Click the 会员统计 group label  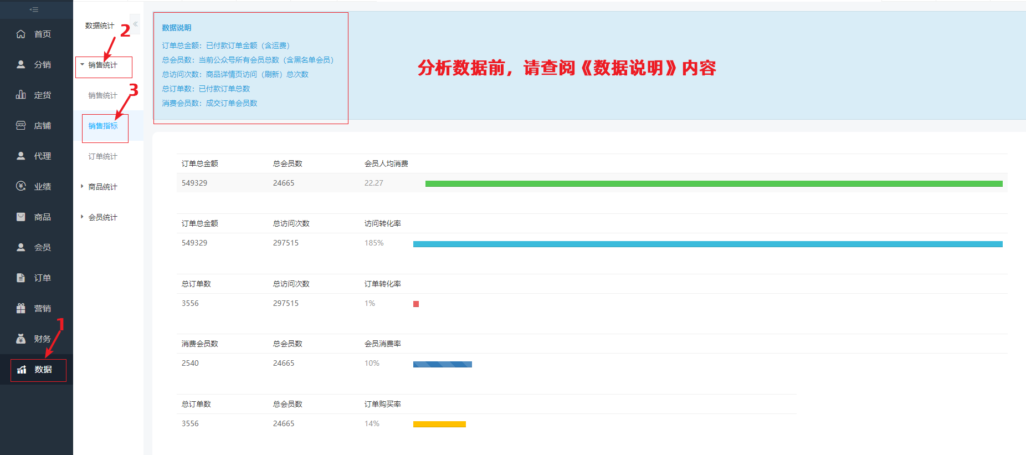(103, 217)
